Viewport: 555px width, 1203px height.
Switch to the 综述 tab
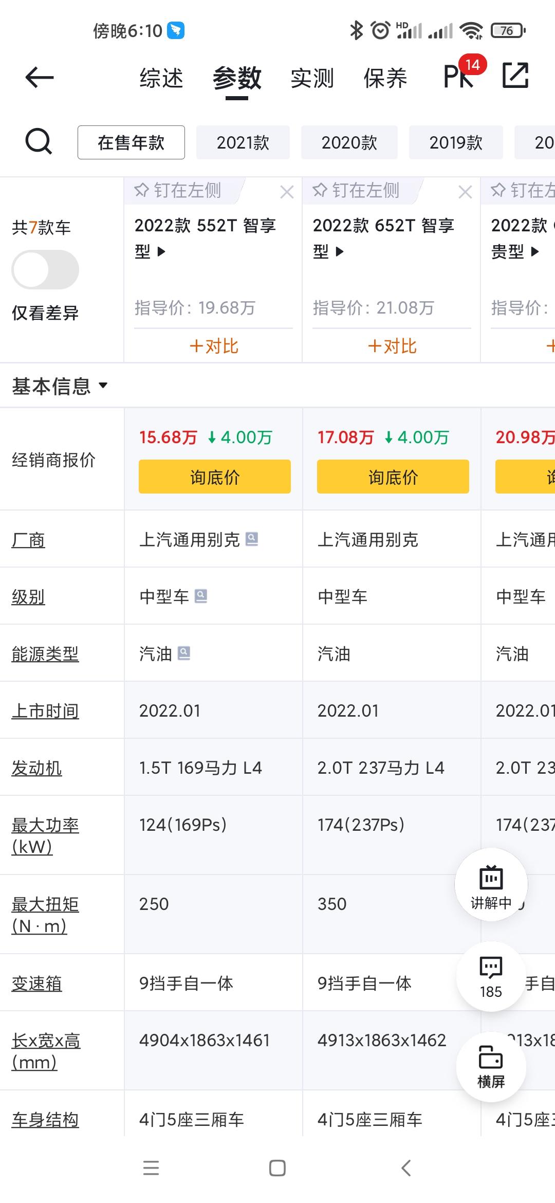click(161, 78)
